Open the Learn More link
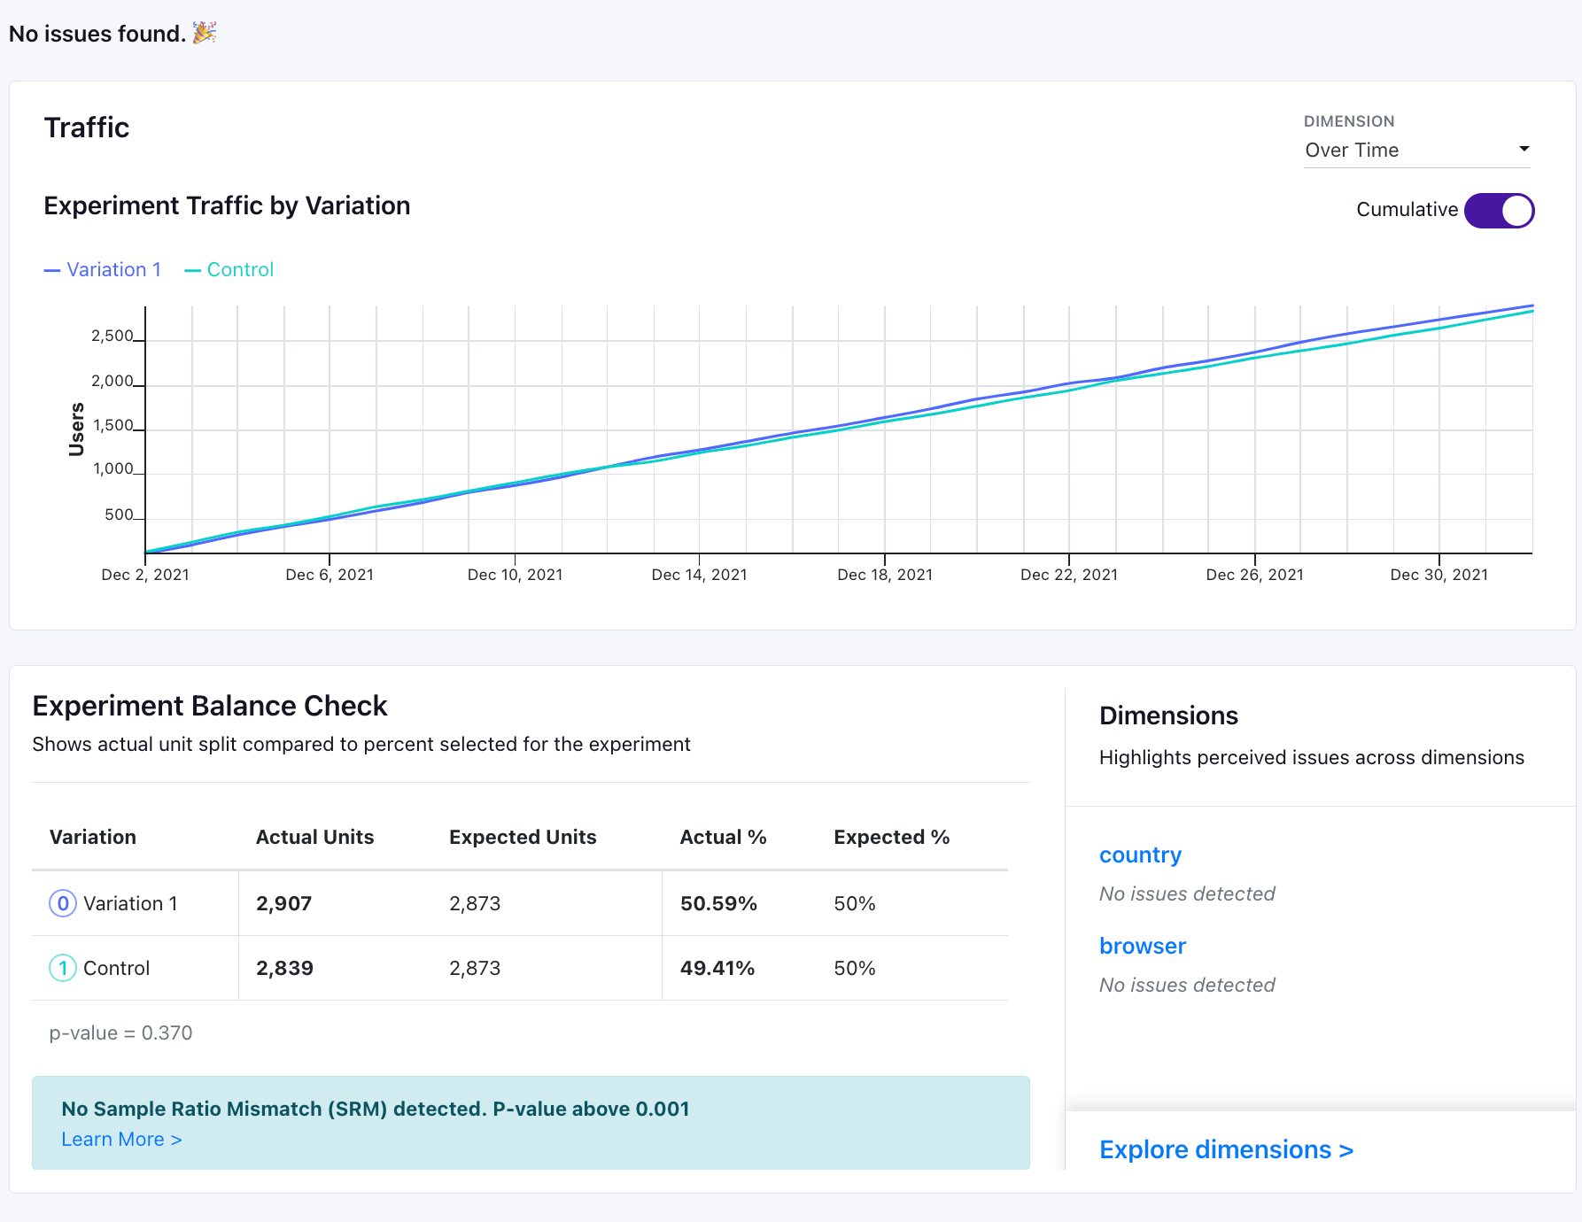 pos(121,1140)
